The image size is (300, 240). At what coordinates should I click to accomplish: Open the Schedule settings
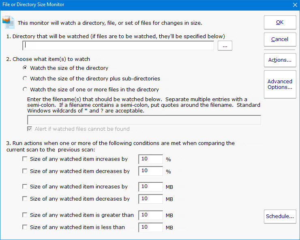[x=280, y=216]
